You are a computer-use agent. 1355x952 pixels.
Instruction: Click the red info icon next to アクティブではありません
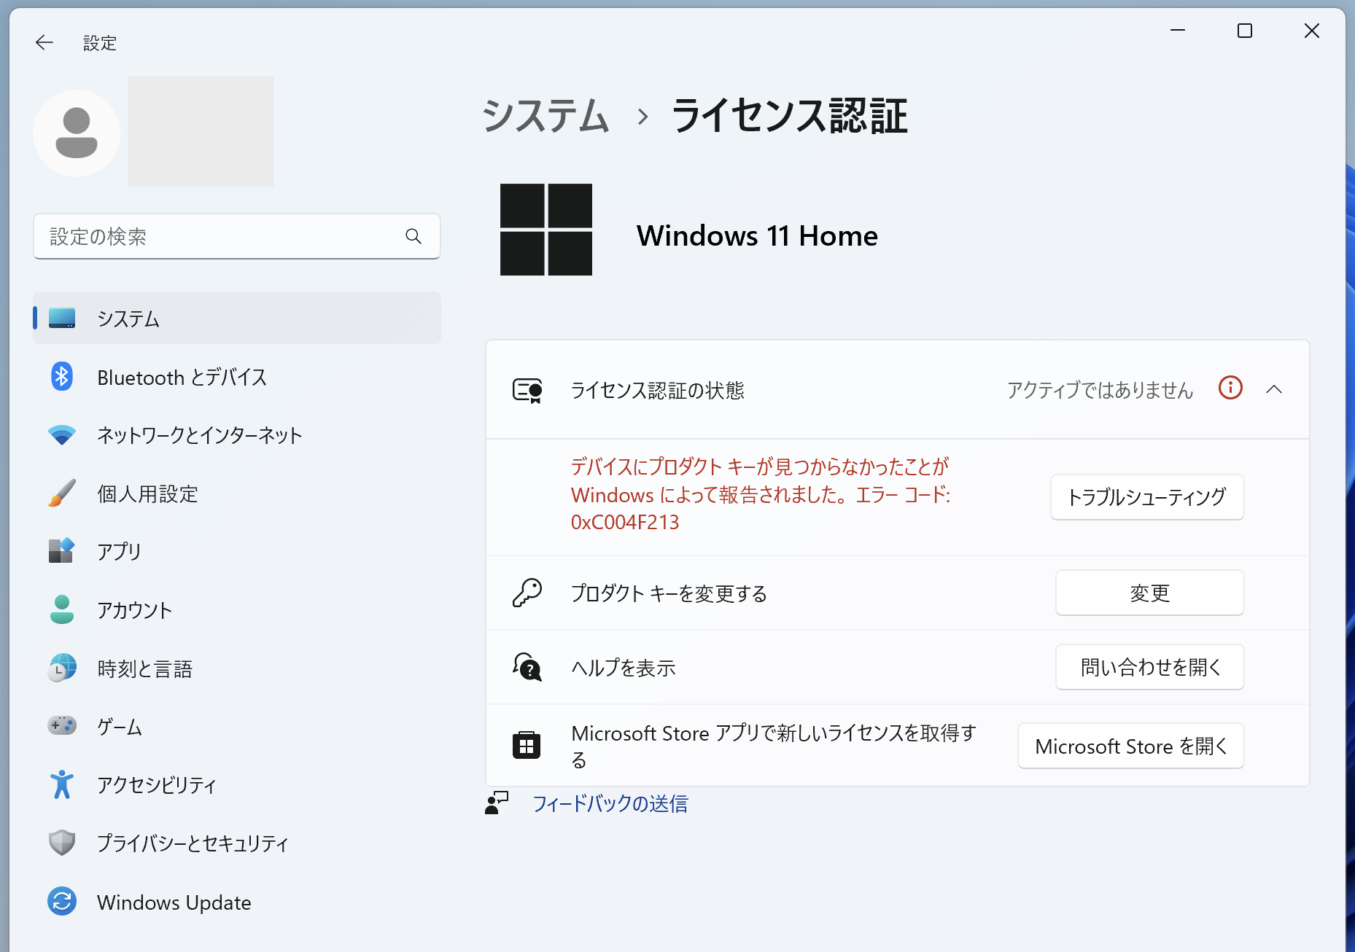tap(1230, 388)
